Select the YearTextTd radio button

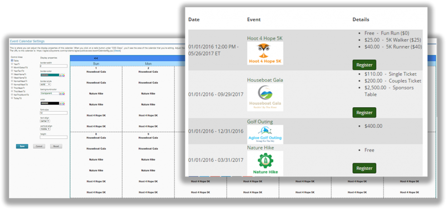pyautogui.click(x=12, y=71)
